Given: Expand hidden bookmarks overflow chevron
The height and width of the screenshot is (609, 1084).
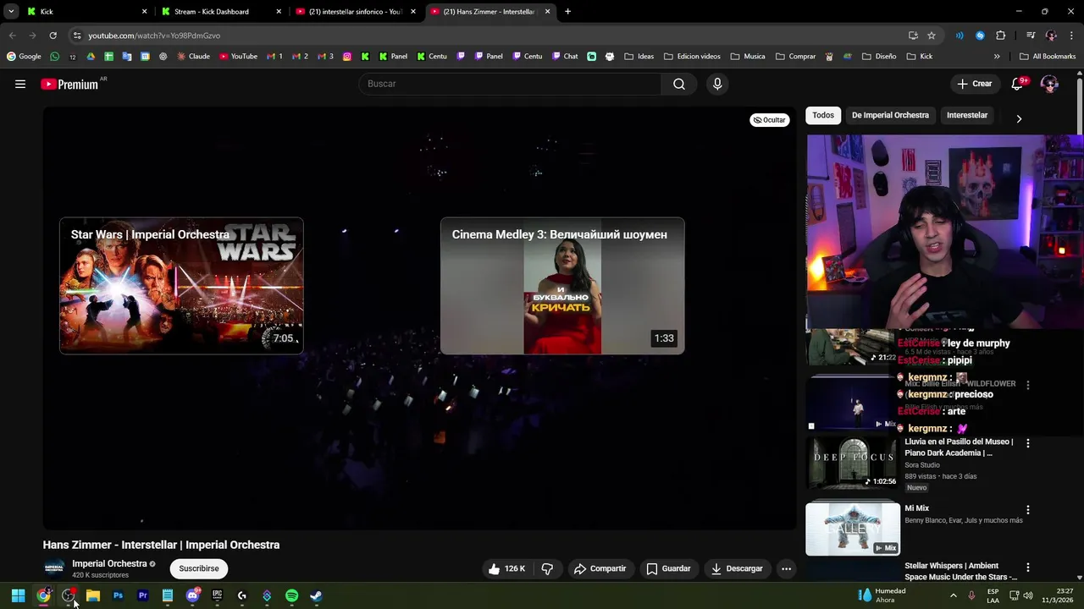Looking at the screenshot, I should point(997,57).
